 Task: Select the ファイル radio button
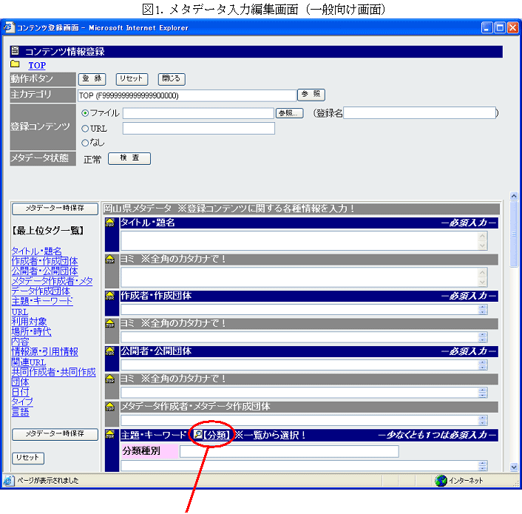pos(85,113)
